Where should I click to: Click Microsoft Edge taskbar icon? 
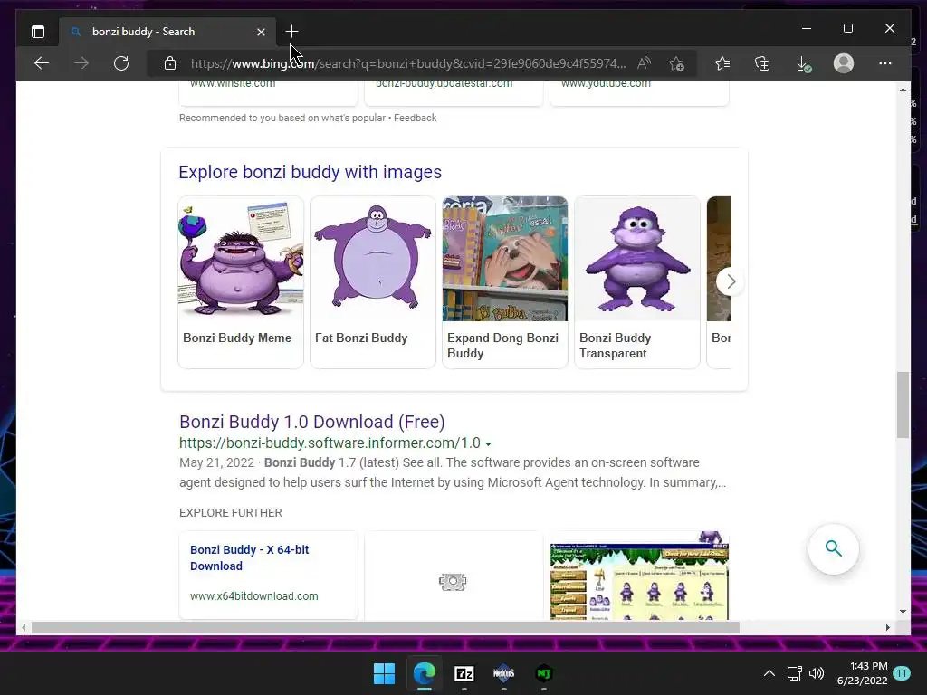pyautogui.click(x=425, y=673)
